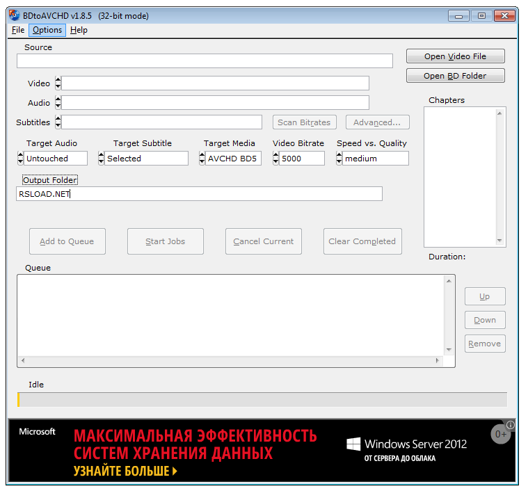
Task: Click Queue list scroll down arrow
Action: click(x=449, y=350)
